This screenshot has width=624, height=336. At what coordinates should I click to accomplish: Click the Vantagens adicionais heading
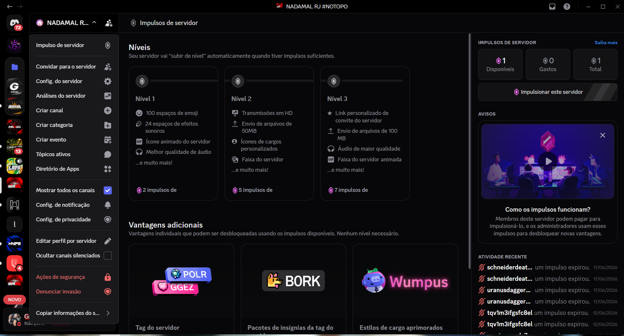tap(166, 225)
